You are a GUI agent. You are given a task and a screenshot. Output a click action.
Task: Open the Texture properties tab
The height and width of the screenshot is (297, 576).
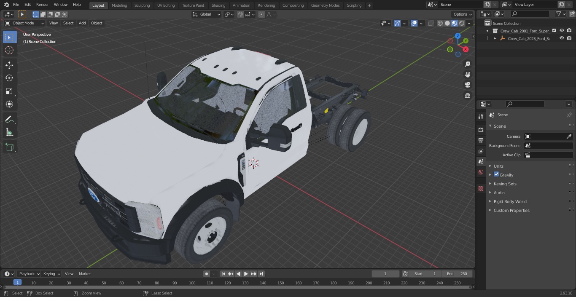click(x=481, y=188)
